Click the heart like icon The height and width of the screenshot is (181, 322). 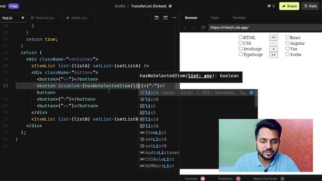(269, 6)
